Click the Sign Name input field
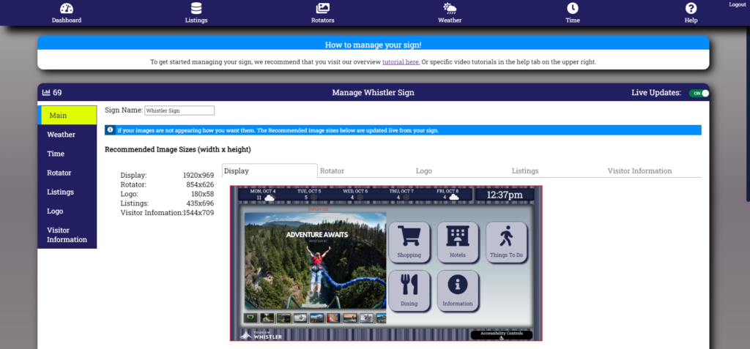The width and height of the screenshot is (750, 349). 179,110
